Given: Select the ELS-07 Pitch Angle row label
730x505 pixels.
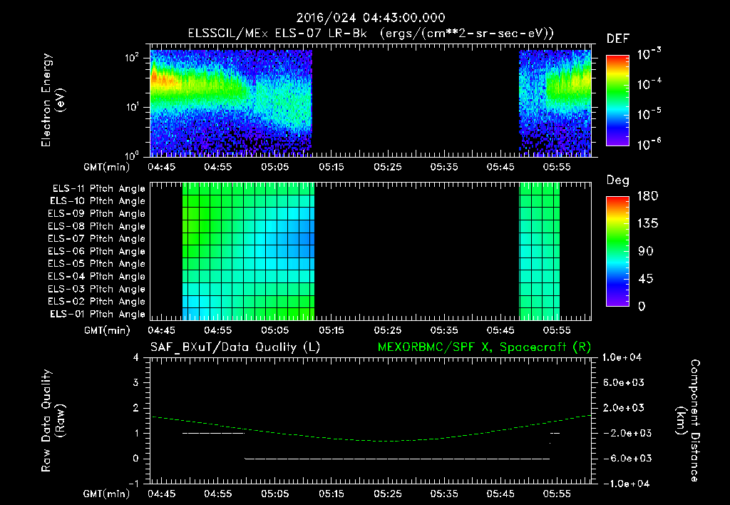Looking at the screenshot, I should [97, 238].
